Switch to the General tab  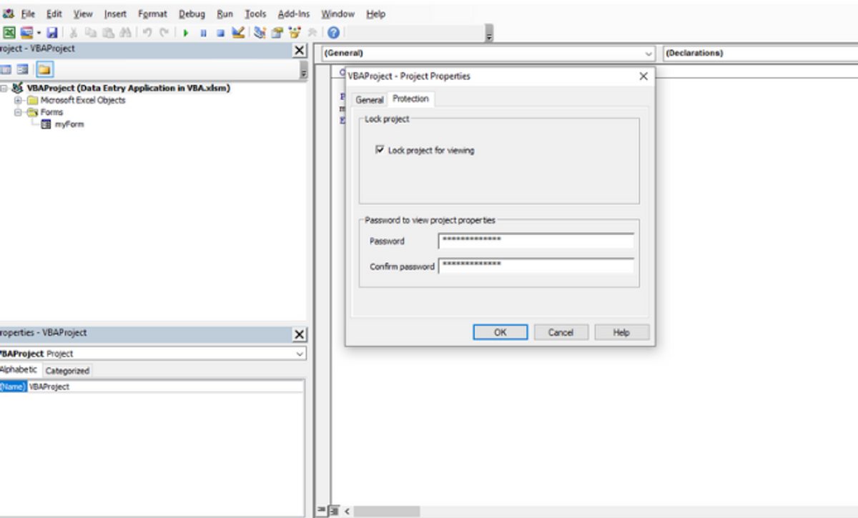click(370, 99)
